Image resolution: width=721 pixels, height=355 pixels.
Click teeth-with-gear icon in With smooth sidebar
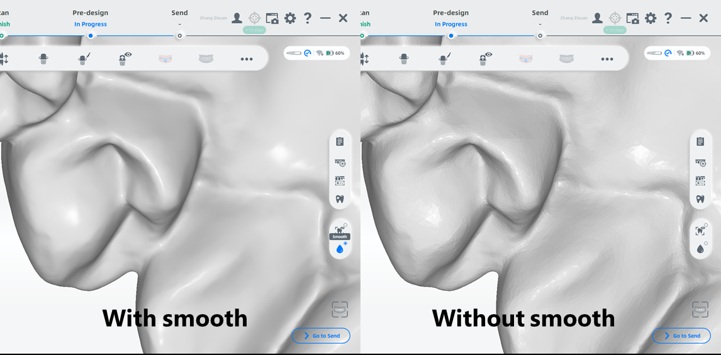pyautogui.click(x=340, y=163)
